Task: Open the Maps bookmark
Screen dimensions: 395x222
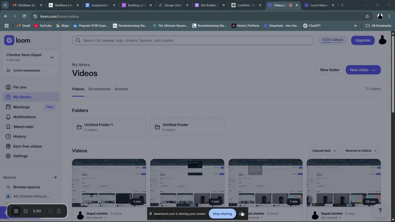Action: click(x=62, y=26)
